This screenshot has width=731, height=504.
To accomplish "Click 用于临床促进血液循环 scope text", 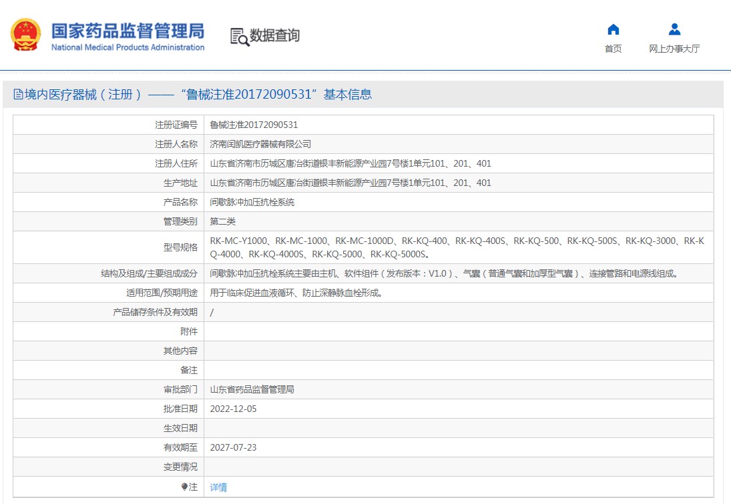I will point(296,293).
